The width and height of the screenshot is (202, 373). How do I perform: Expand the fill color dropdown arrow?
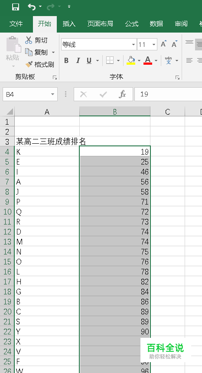[139, 61]
